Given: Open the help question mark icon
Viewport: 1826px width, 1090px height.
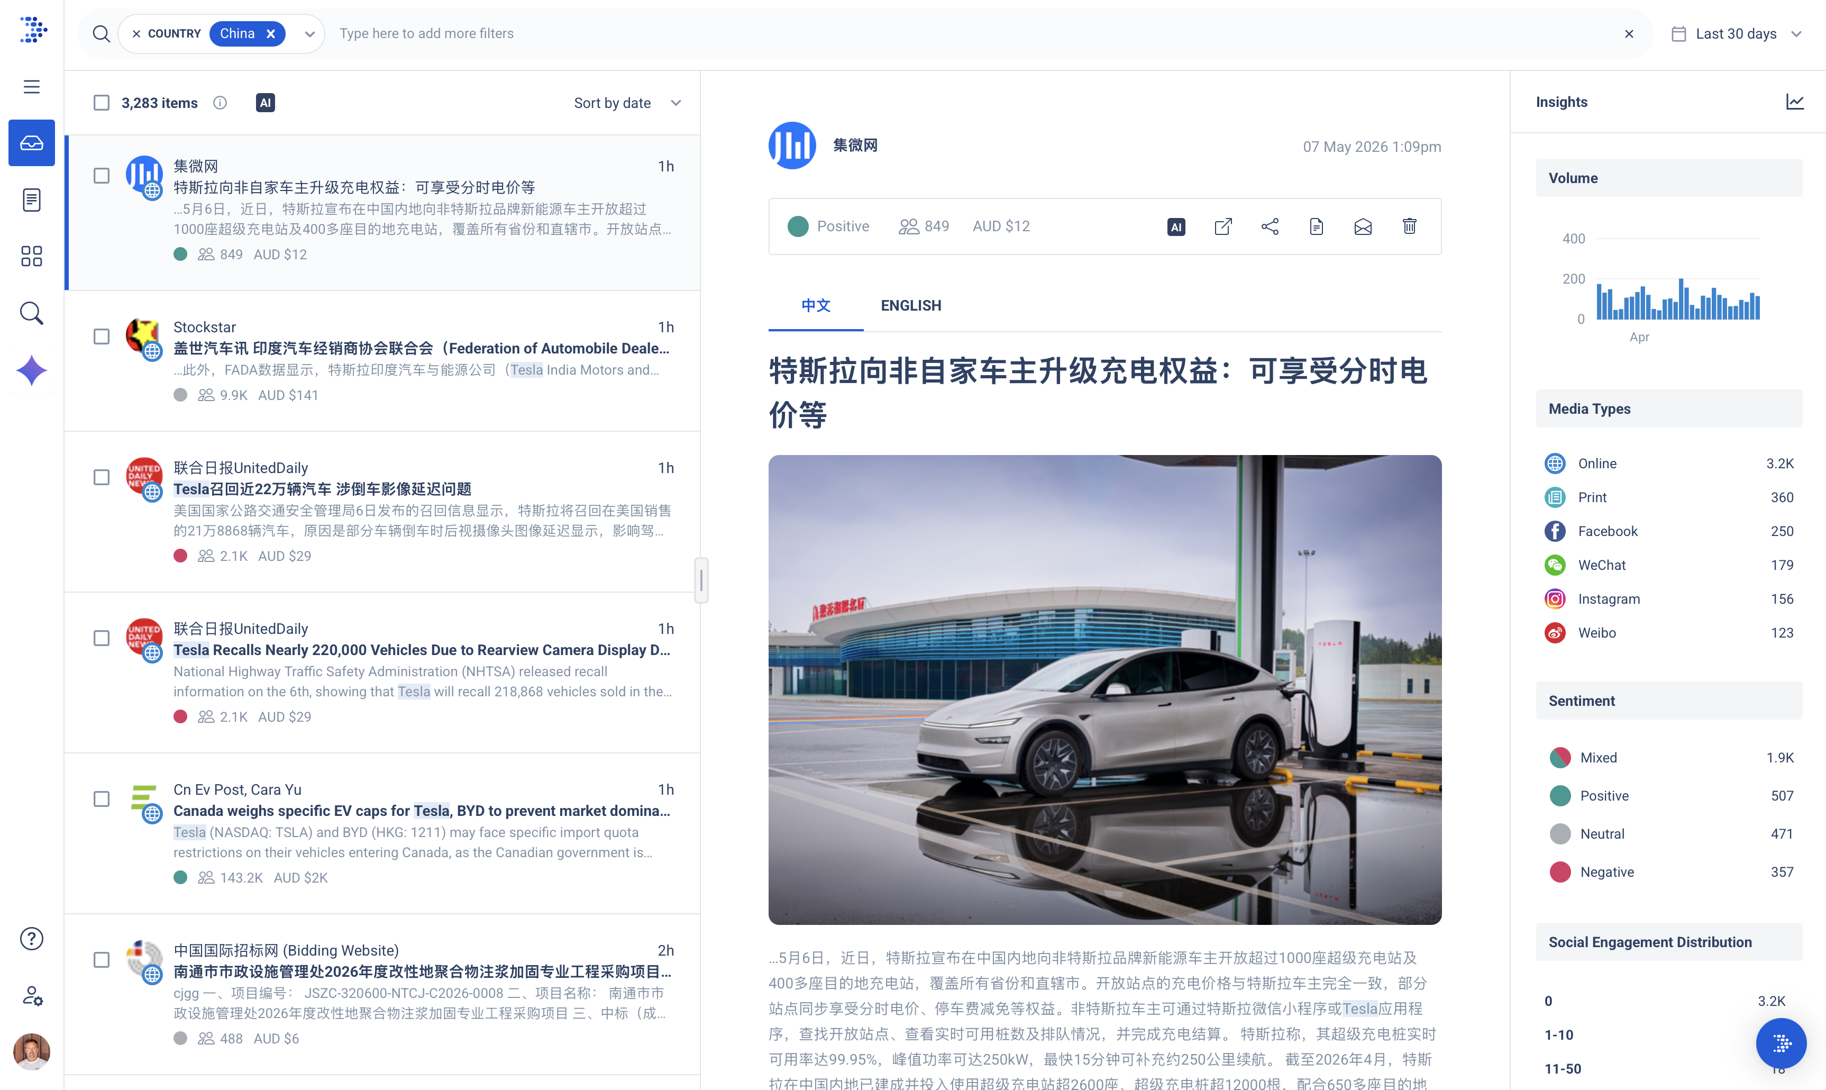Looking at the screenshot, I should 32,938.
